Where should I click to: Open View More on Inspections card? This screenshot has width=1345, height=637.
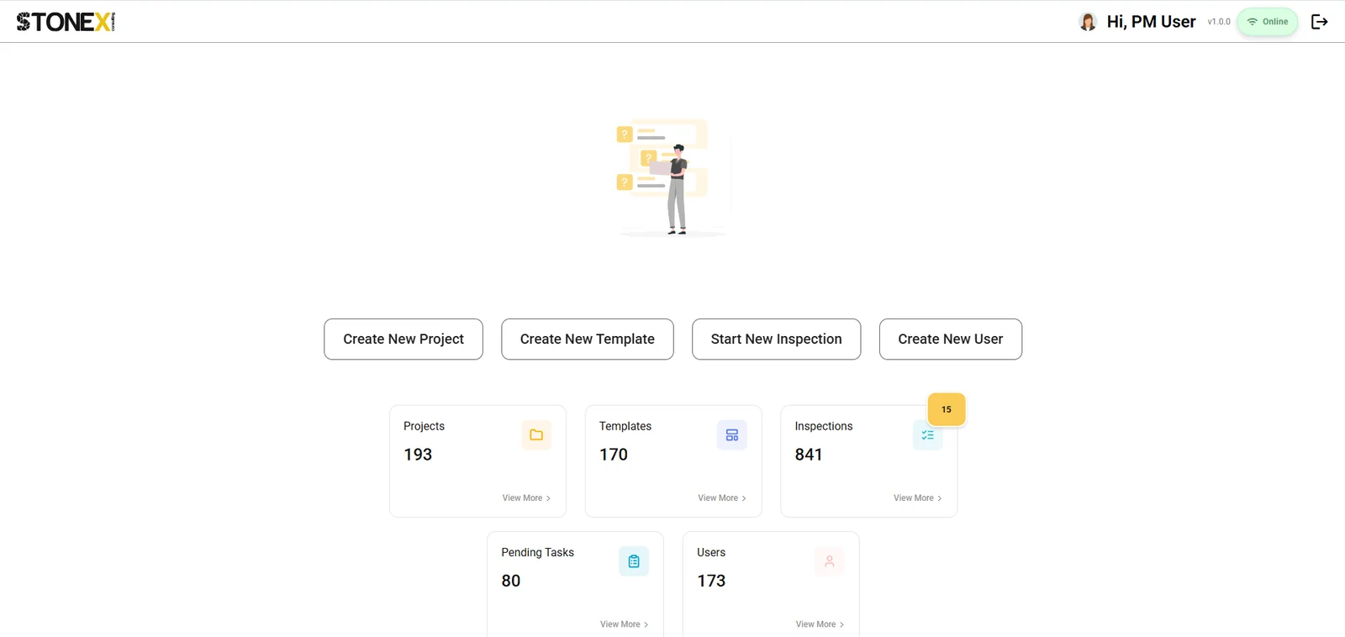tap(918, 498)
